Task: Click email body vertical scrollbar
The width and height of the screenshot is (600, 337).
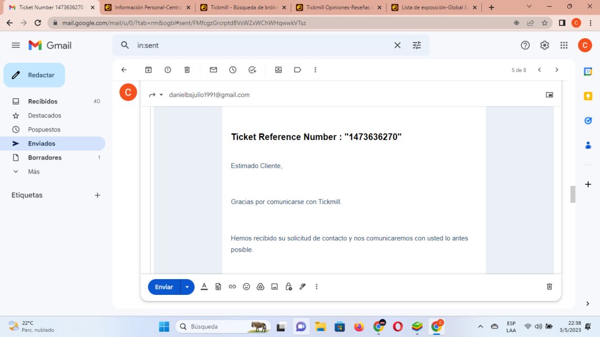Action: [x=573, y=194]
